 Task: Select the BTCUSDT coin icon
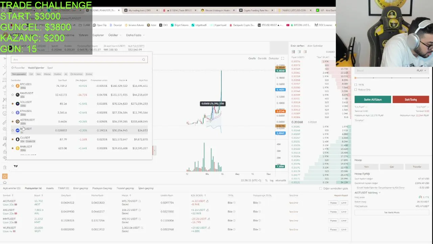coord(18,86)
